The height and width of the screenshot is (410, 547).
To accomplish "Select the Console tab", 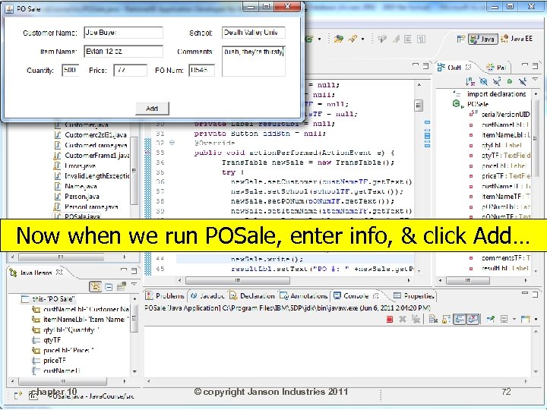I will point(356,295).
